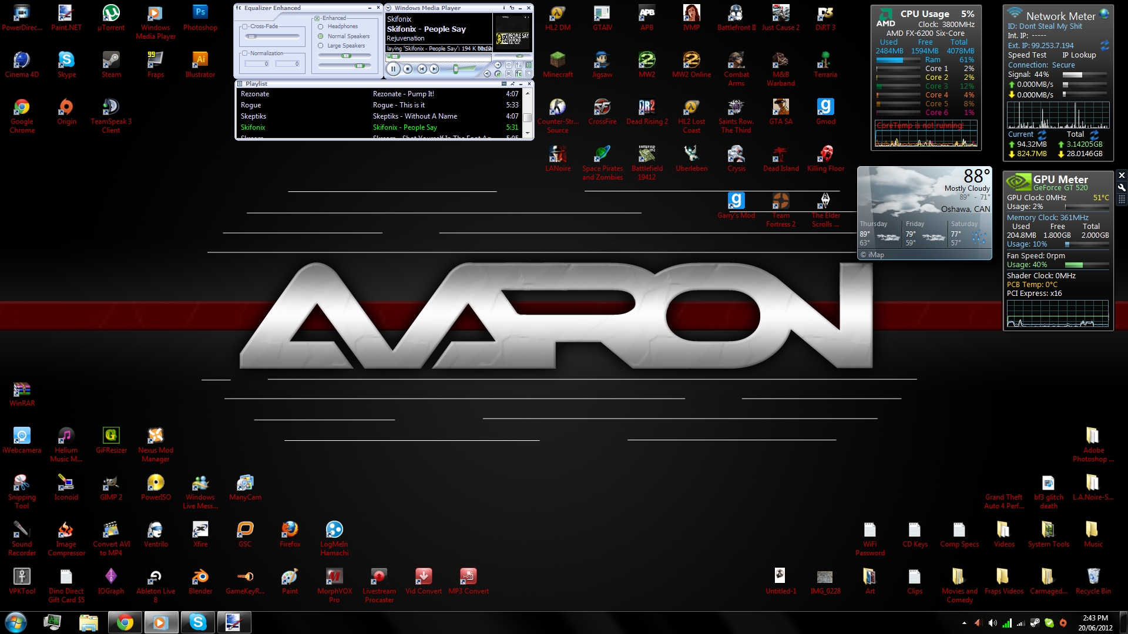
Task: Open the Recycle Bin icon
Action: [1093, 577]
